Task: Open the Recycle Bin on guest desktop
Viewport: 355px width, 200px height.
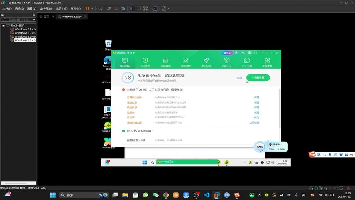Action: (x=108, y=45)
